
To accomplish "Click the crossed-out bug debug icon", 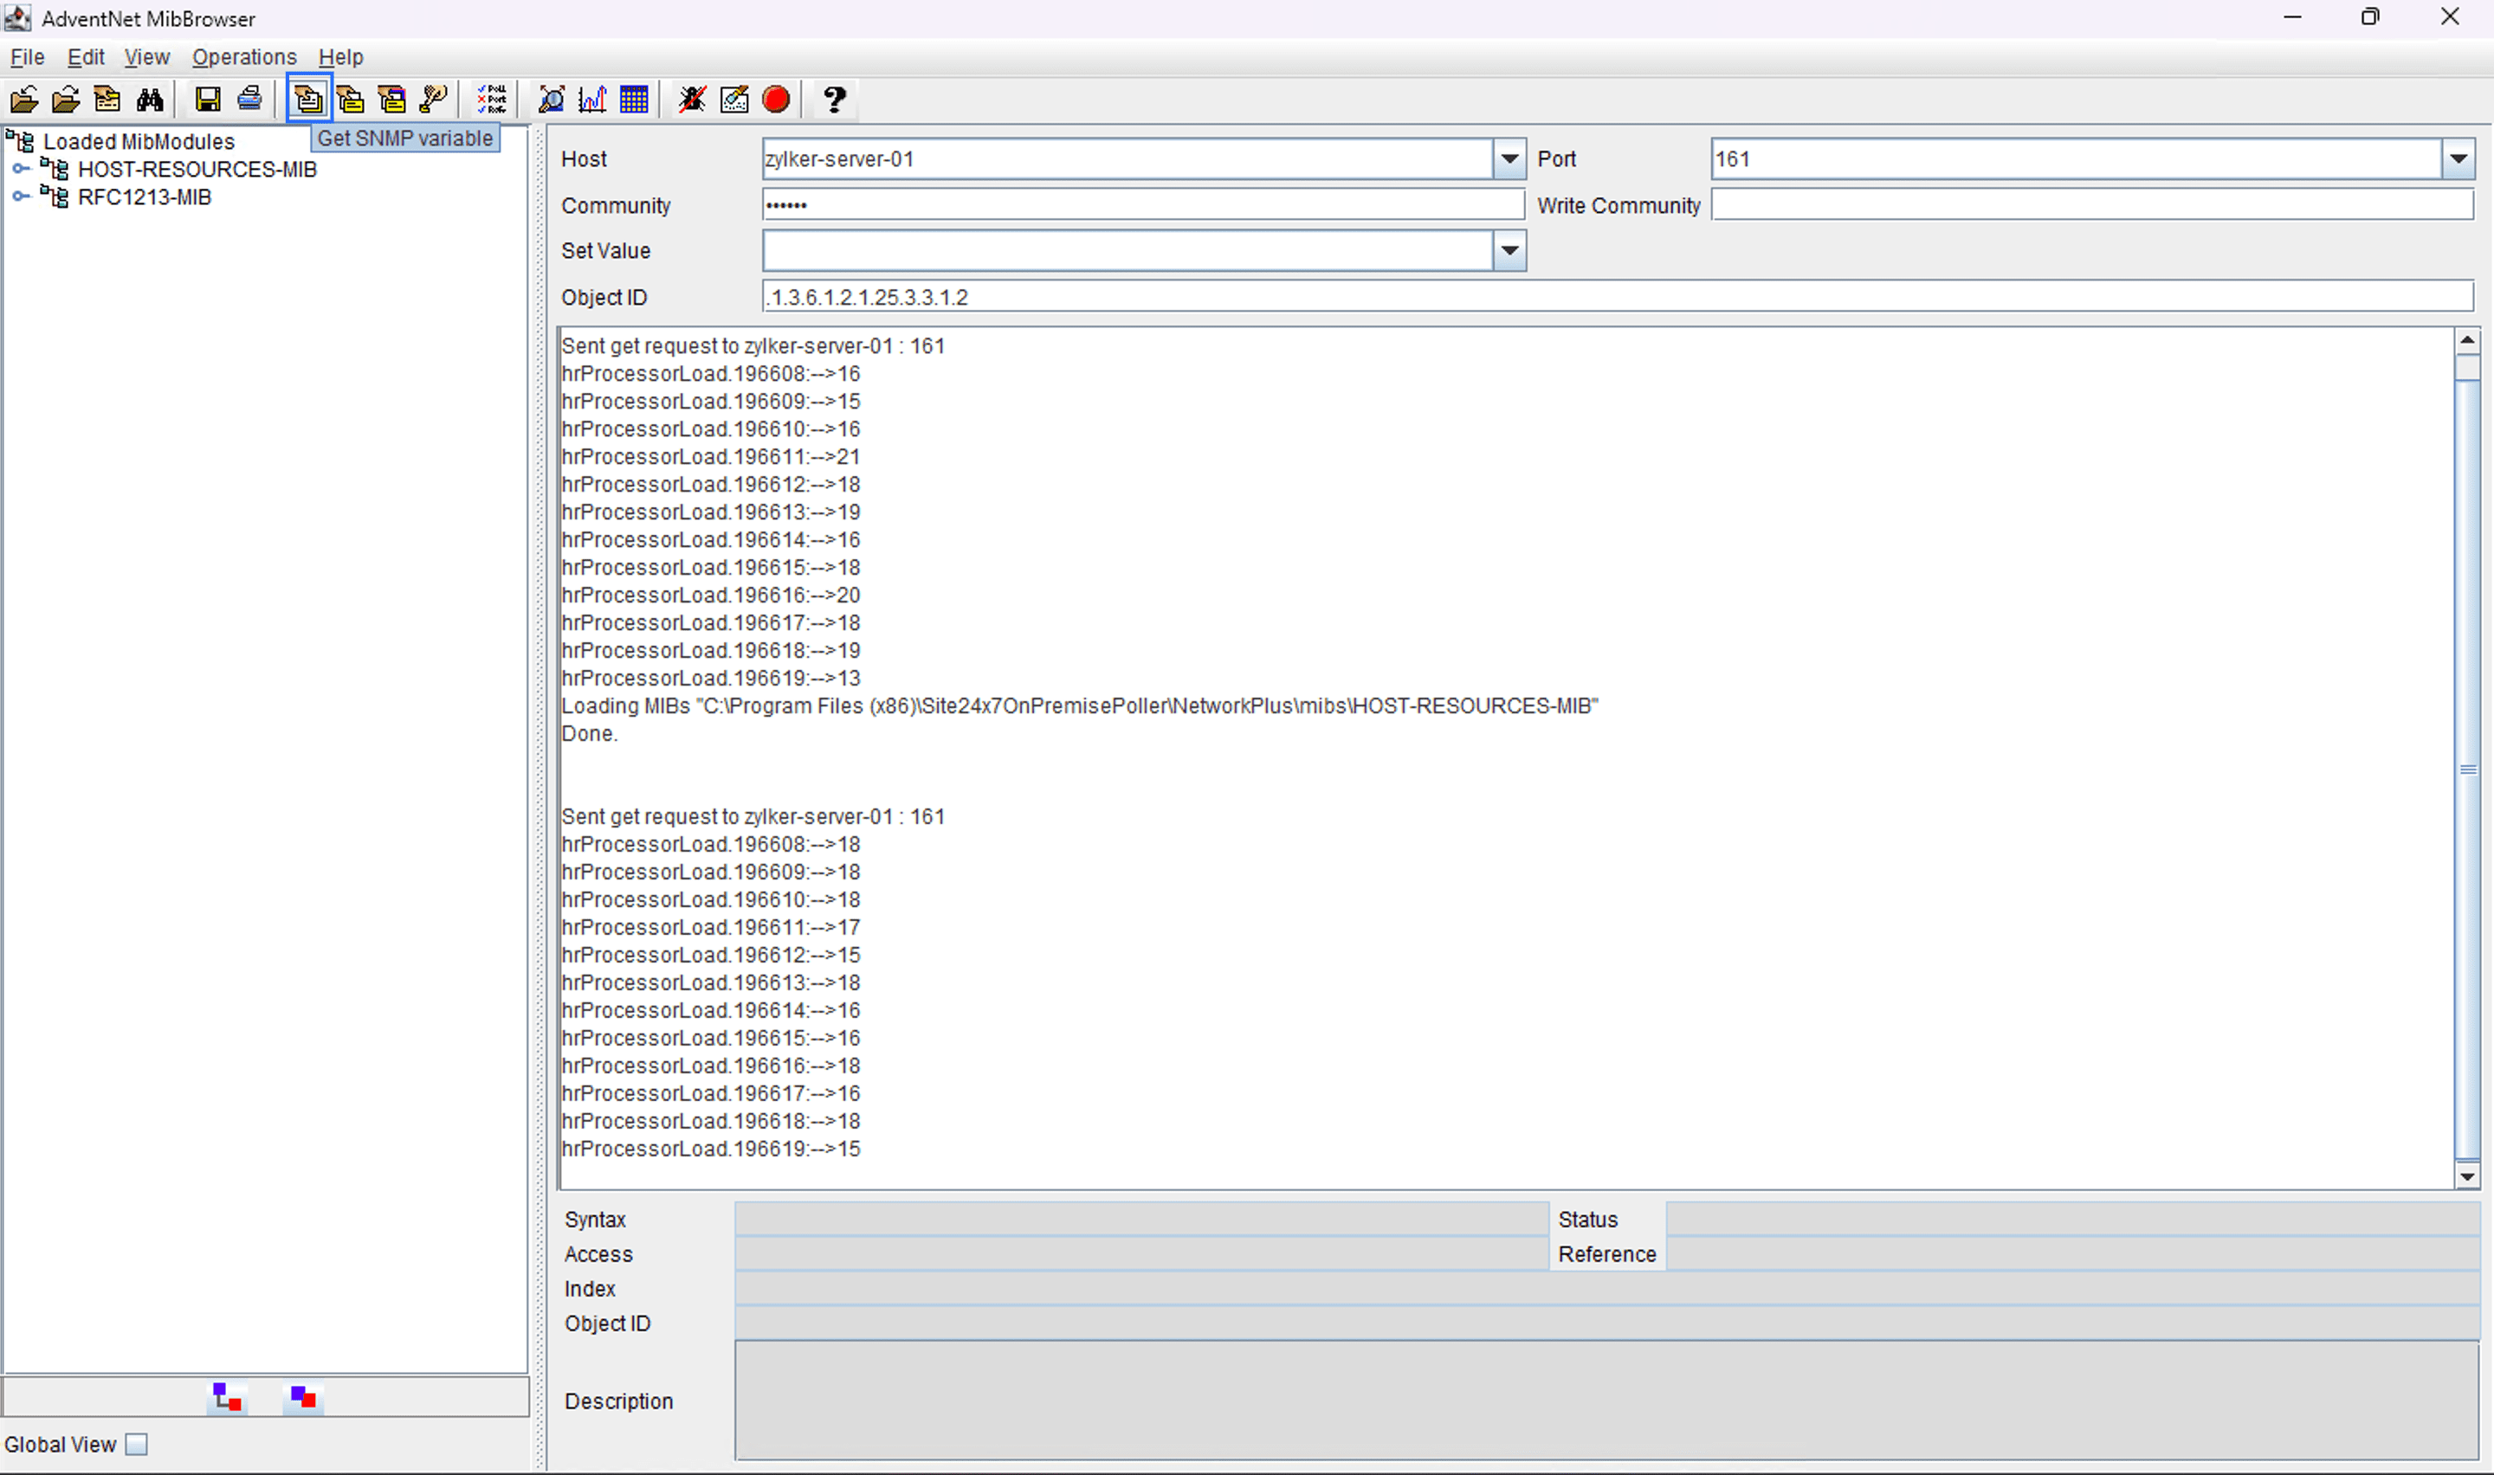I will pos(692,100).
